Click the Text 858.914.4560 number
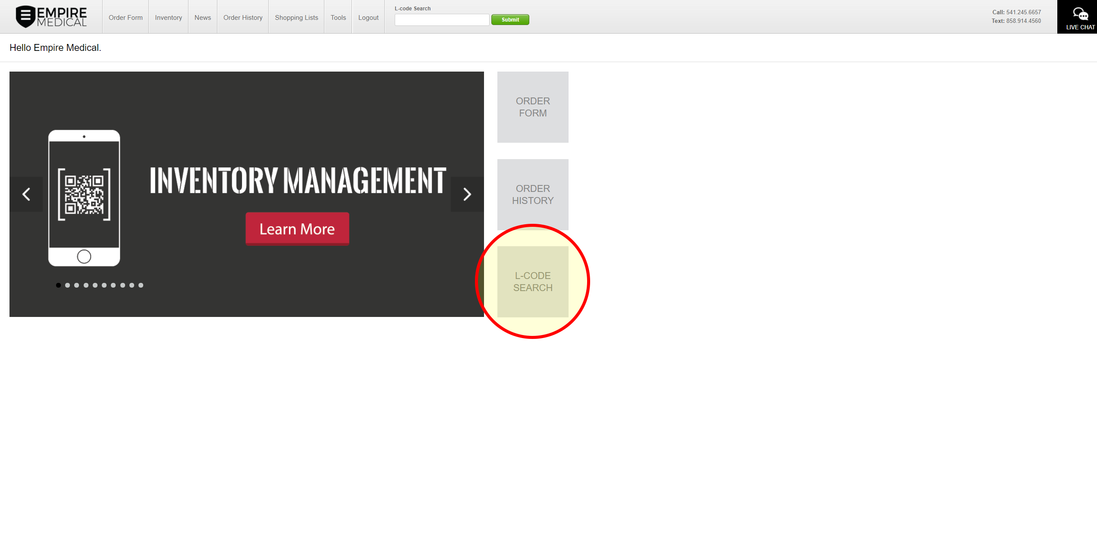The image size is (1097, 536). click(1016, 21)
